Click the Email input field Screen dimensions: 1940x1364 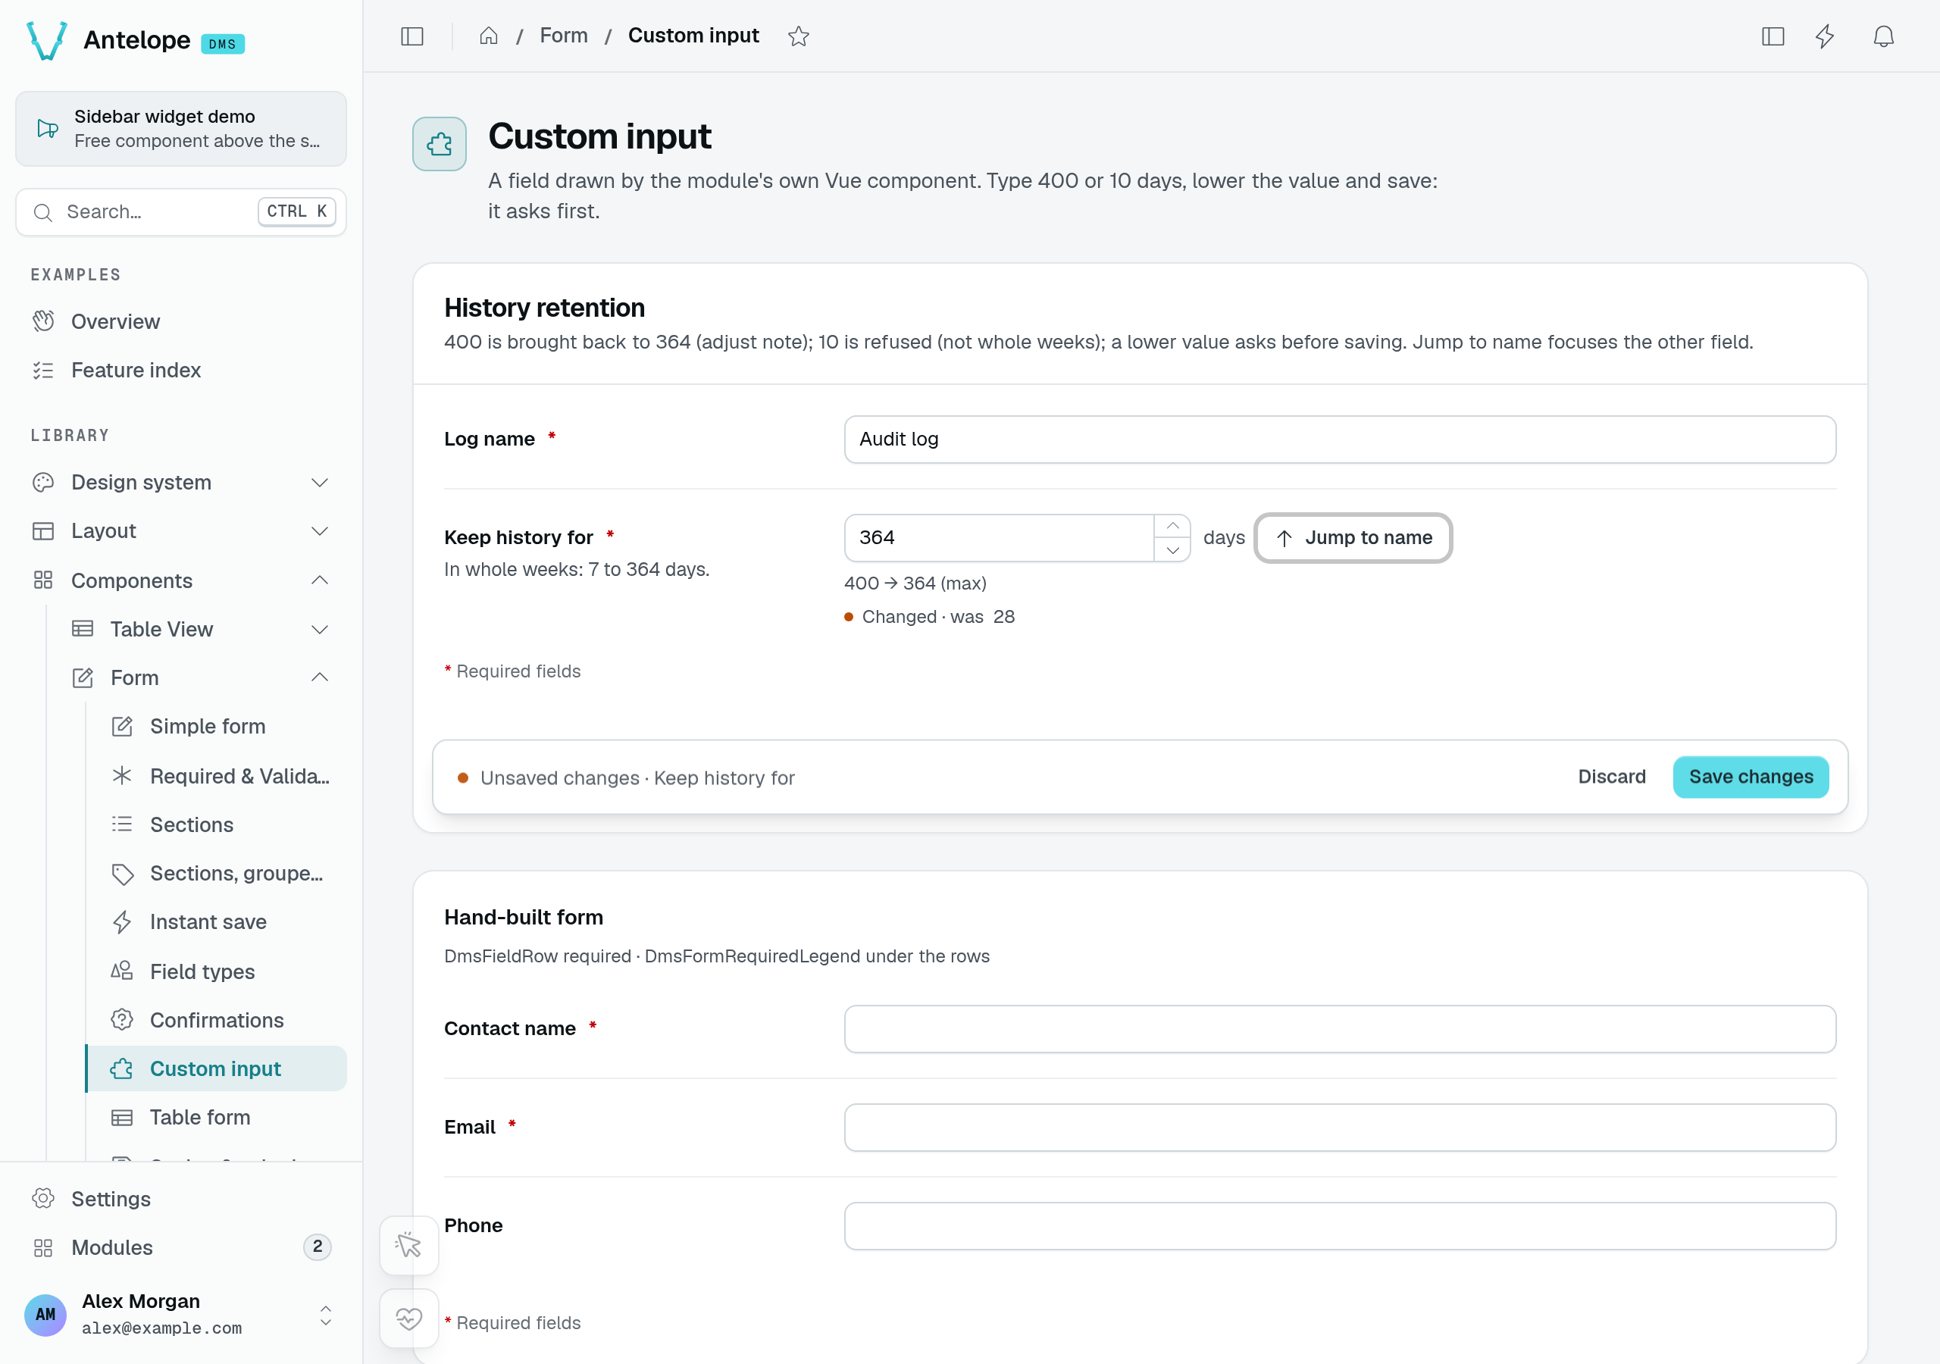[x=1340, y=1128]
